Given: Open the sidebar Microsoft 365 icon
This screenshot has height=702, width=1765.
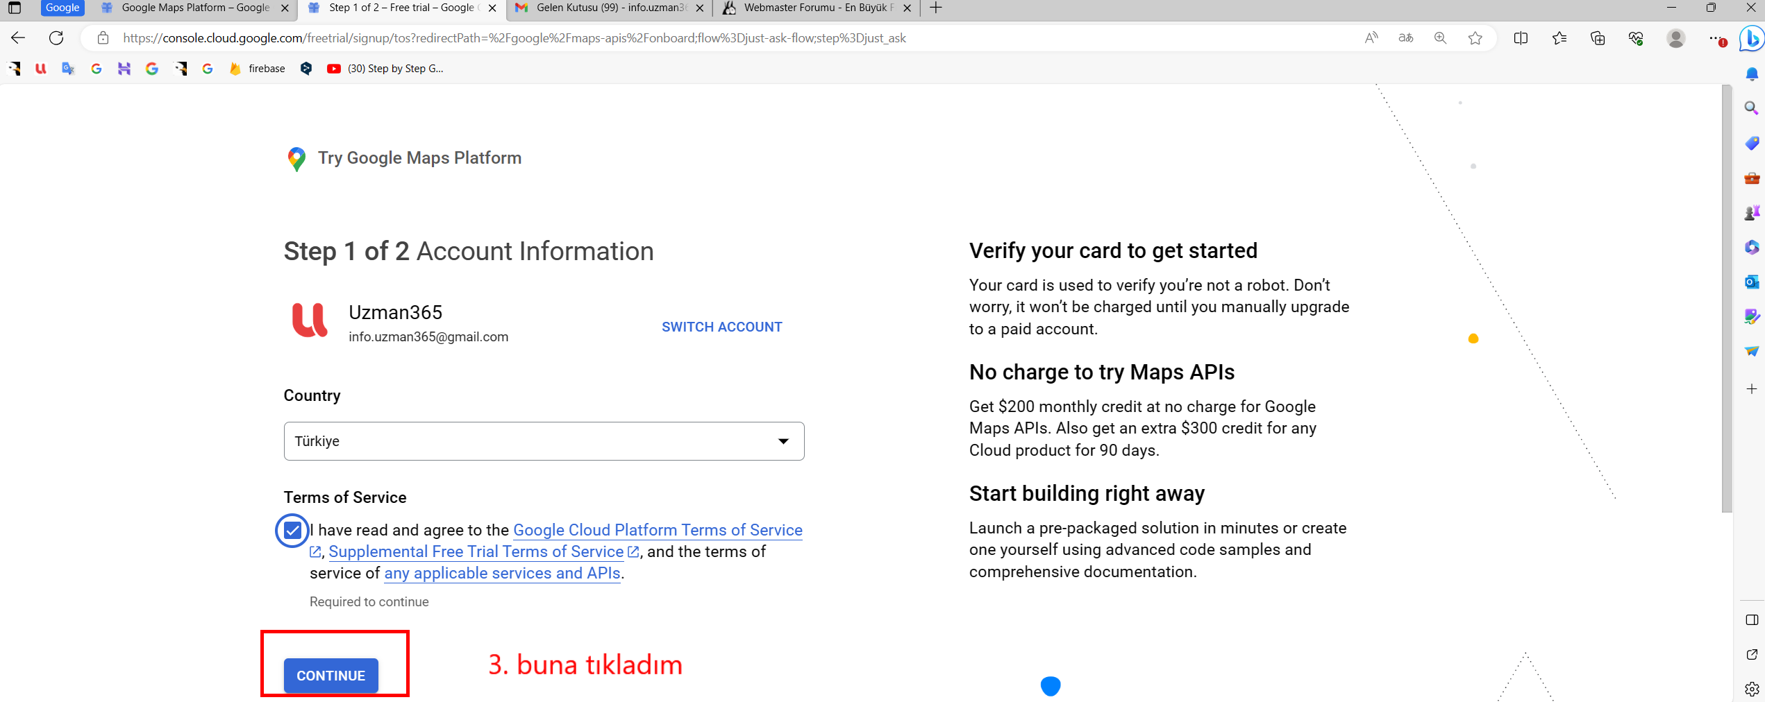Looking at the screenshot, I should [1752, 247].
